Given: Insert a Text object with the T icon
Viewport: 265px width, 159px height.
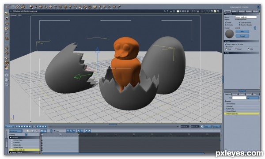Looking at the screenshot, I should (x=56, y=7).
